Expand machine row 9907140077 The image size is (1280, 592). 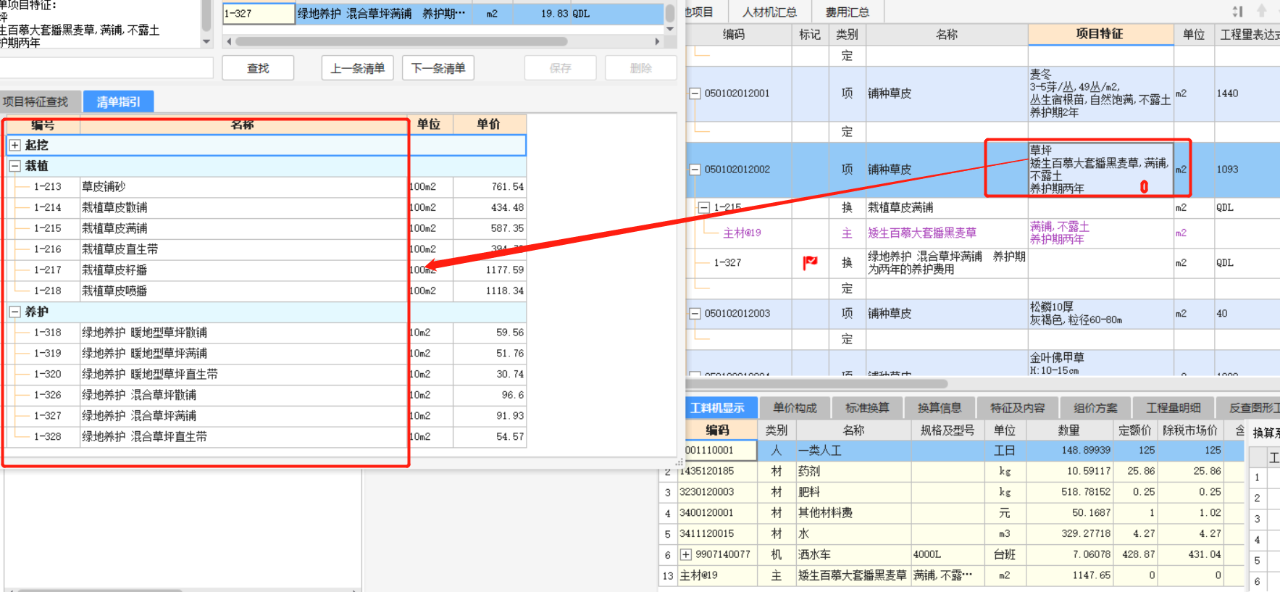[685, 554]
